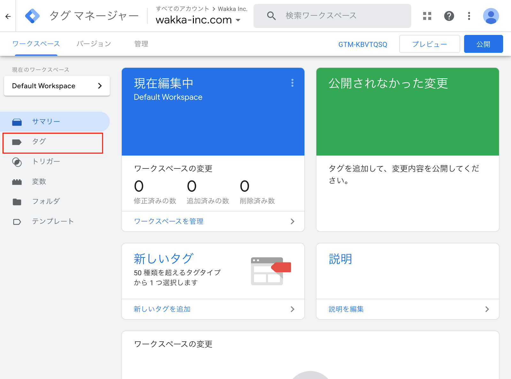
Task: Click the 新しいタグ card heading
Action: (x=164, y=259)
